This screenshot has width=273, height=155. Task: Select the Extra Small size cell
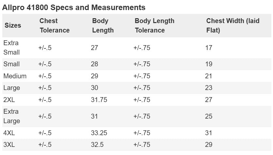click(11, 48)
